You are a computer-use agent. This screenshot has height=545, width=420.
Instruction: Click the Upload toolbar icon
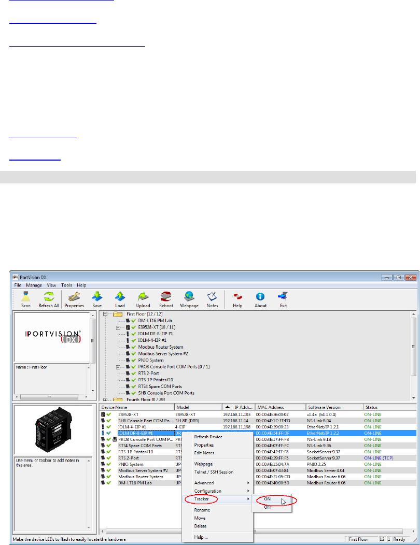pos(143,299)
